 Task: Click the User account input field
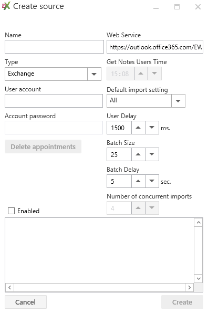tap(54, 101)
